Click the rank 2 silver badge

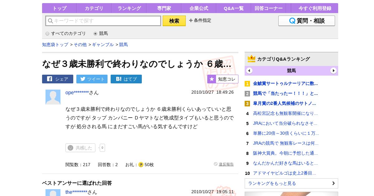click(x=247, y=94)
